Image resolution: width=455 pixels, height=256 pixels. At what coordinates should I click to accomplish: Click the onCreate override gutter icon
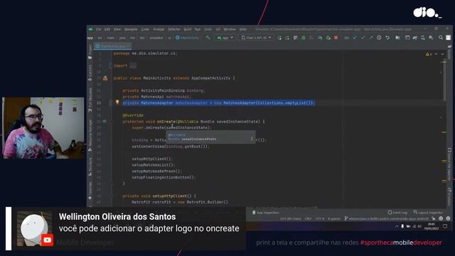pos(105,122)
